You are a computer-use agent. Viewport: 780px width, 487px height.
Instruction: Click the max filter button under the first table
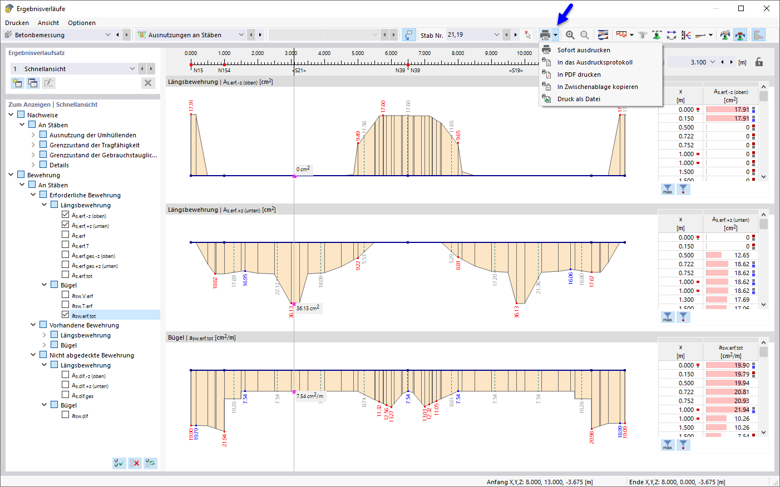[x=667, y=188]
